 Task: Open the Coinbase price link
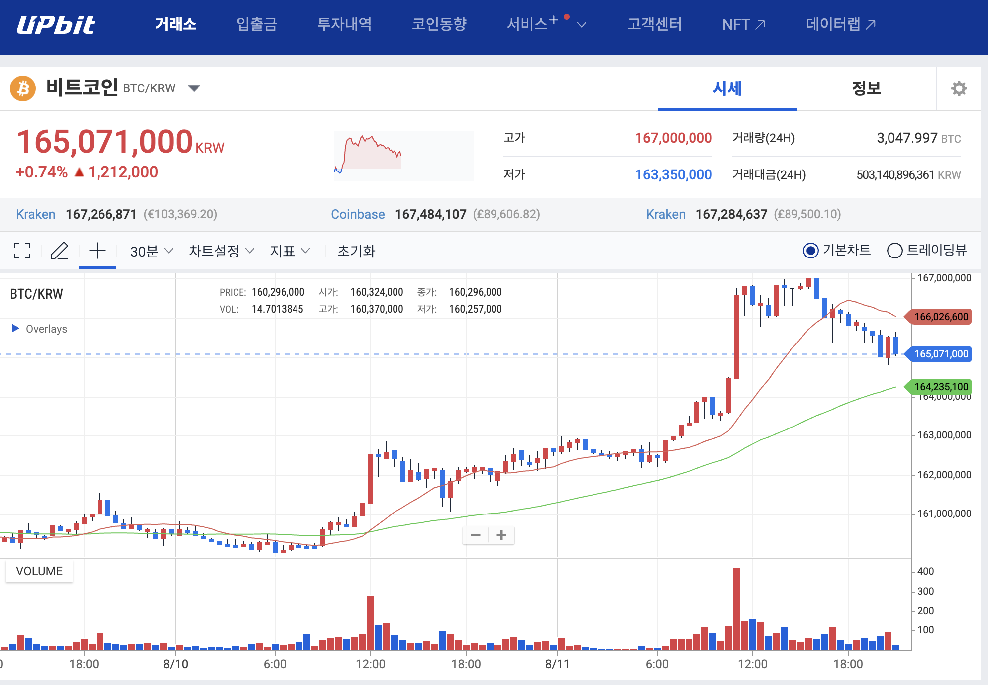[358, 214]
